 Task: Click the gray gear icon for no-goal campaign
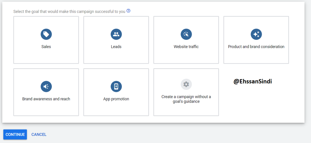(x=186, y=84)
